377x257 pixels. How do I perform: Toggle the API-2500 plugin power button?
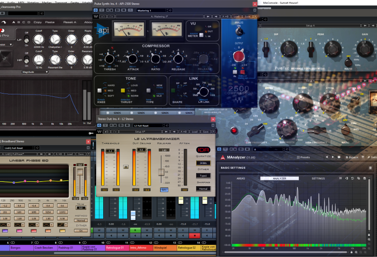point(96,9)
